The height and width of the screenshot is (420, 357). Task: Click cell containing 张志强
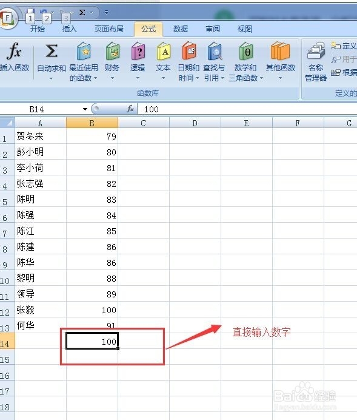(41, 183)
